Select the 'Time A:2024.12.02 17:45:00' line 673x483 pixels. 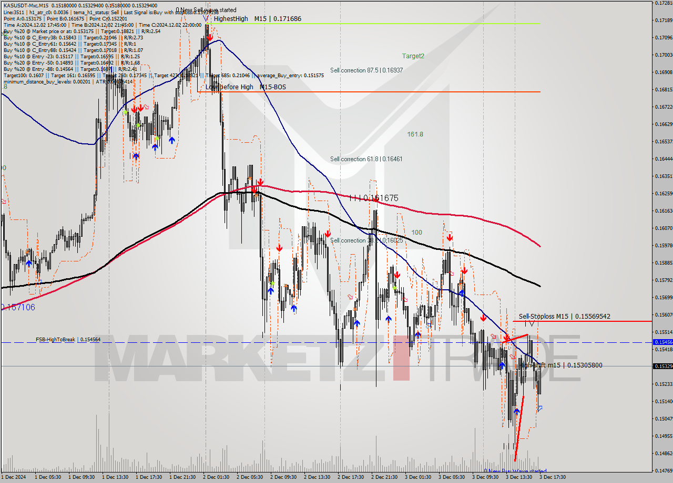102,25
